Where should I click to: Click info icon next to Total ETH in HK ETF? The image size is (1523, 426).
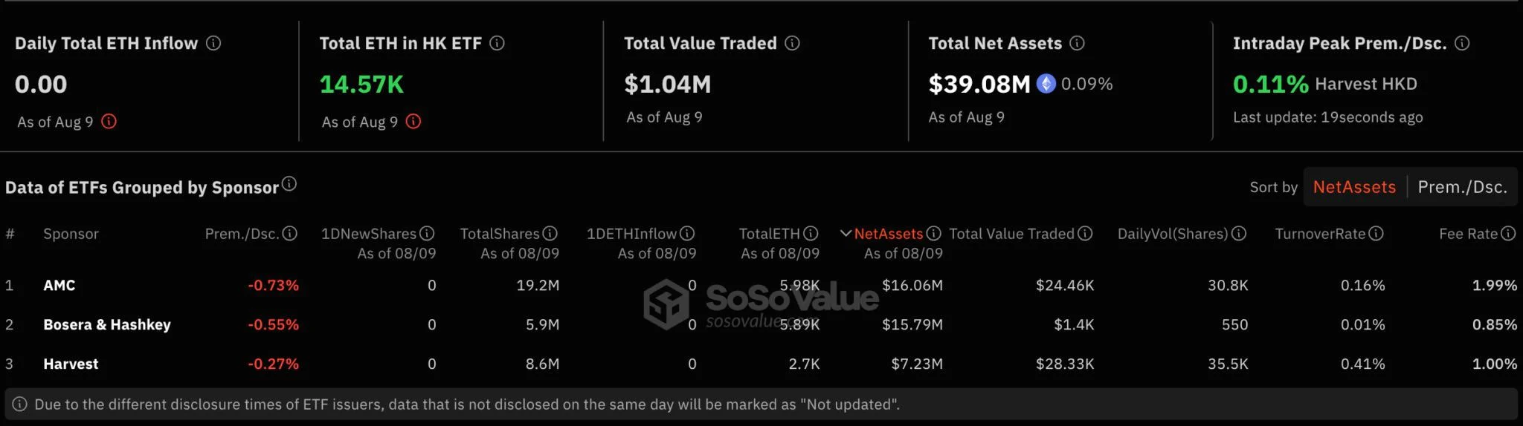(497, 43)
